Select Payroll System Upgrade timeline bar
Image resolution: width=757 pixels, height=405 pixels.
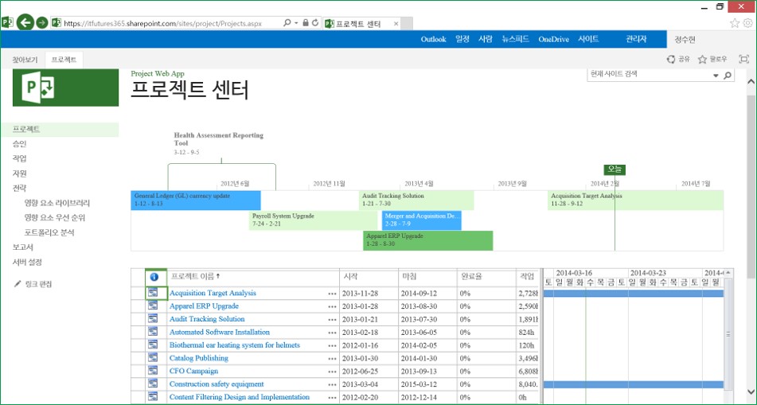[x=314, y=220]
